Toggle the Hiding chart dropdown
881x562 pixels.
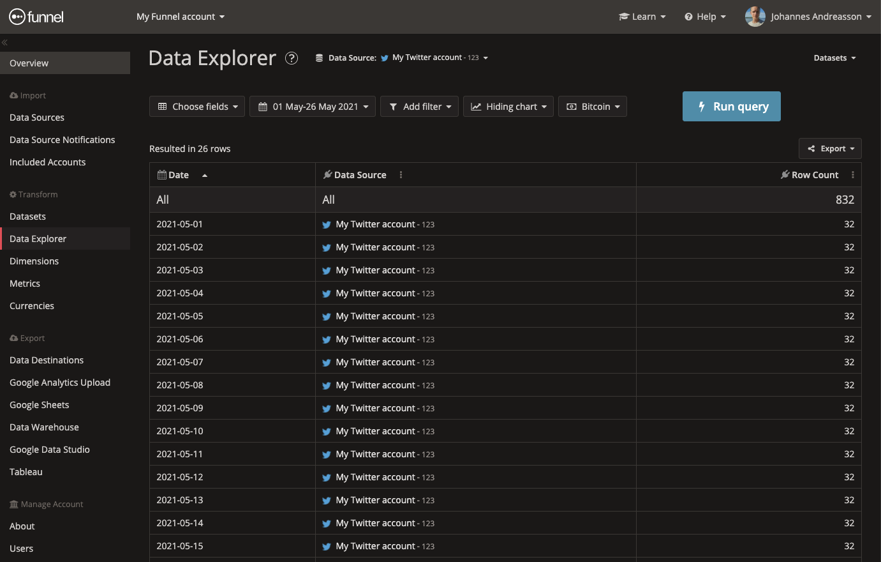click(x=508, y=107)
